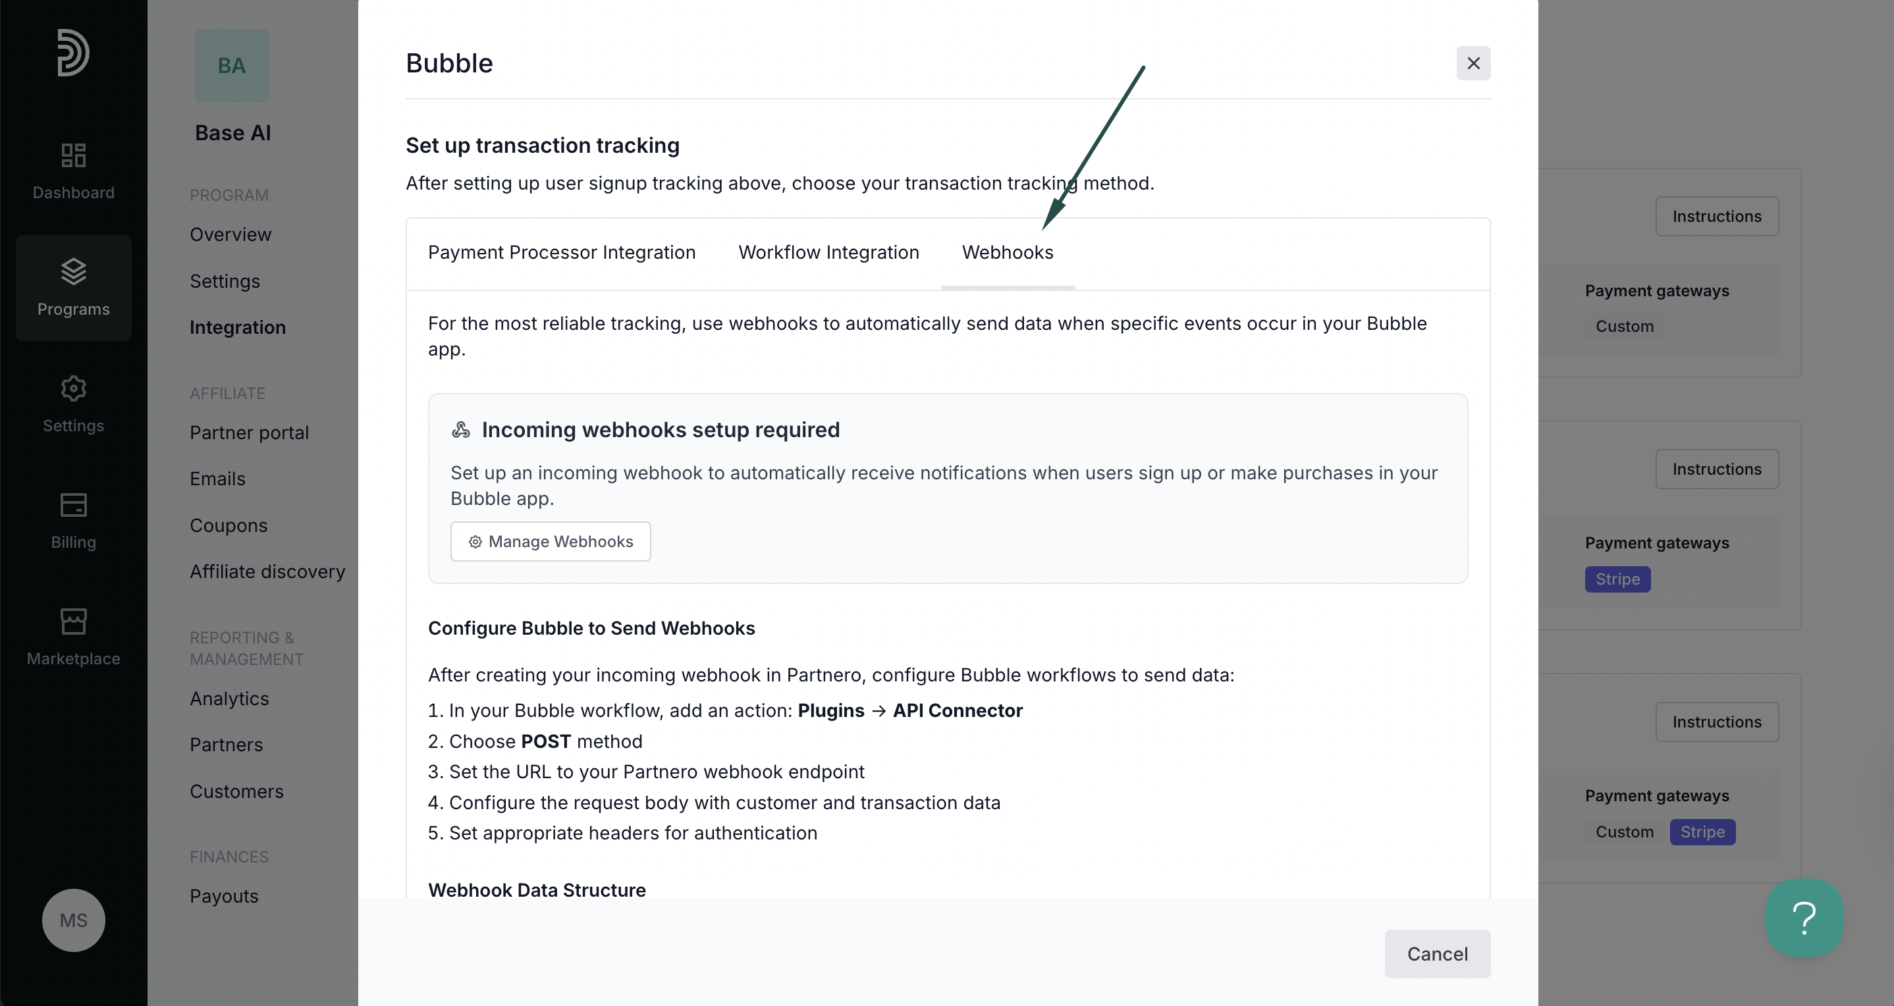
Task: Open the Marketplace store icon
Action: click(x=74, y=622)
